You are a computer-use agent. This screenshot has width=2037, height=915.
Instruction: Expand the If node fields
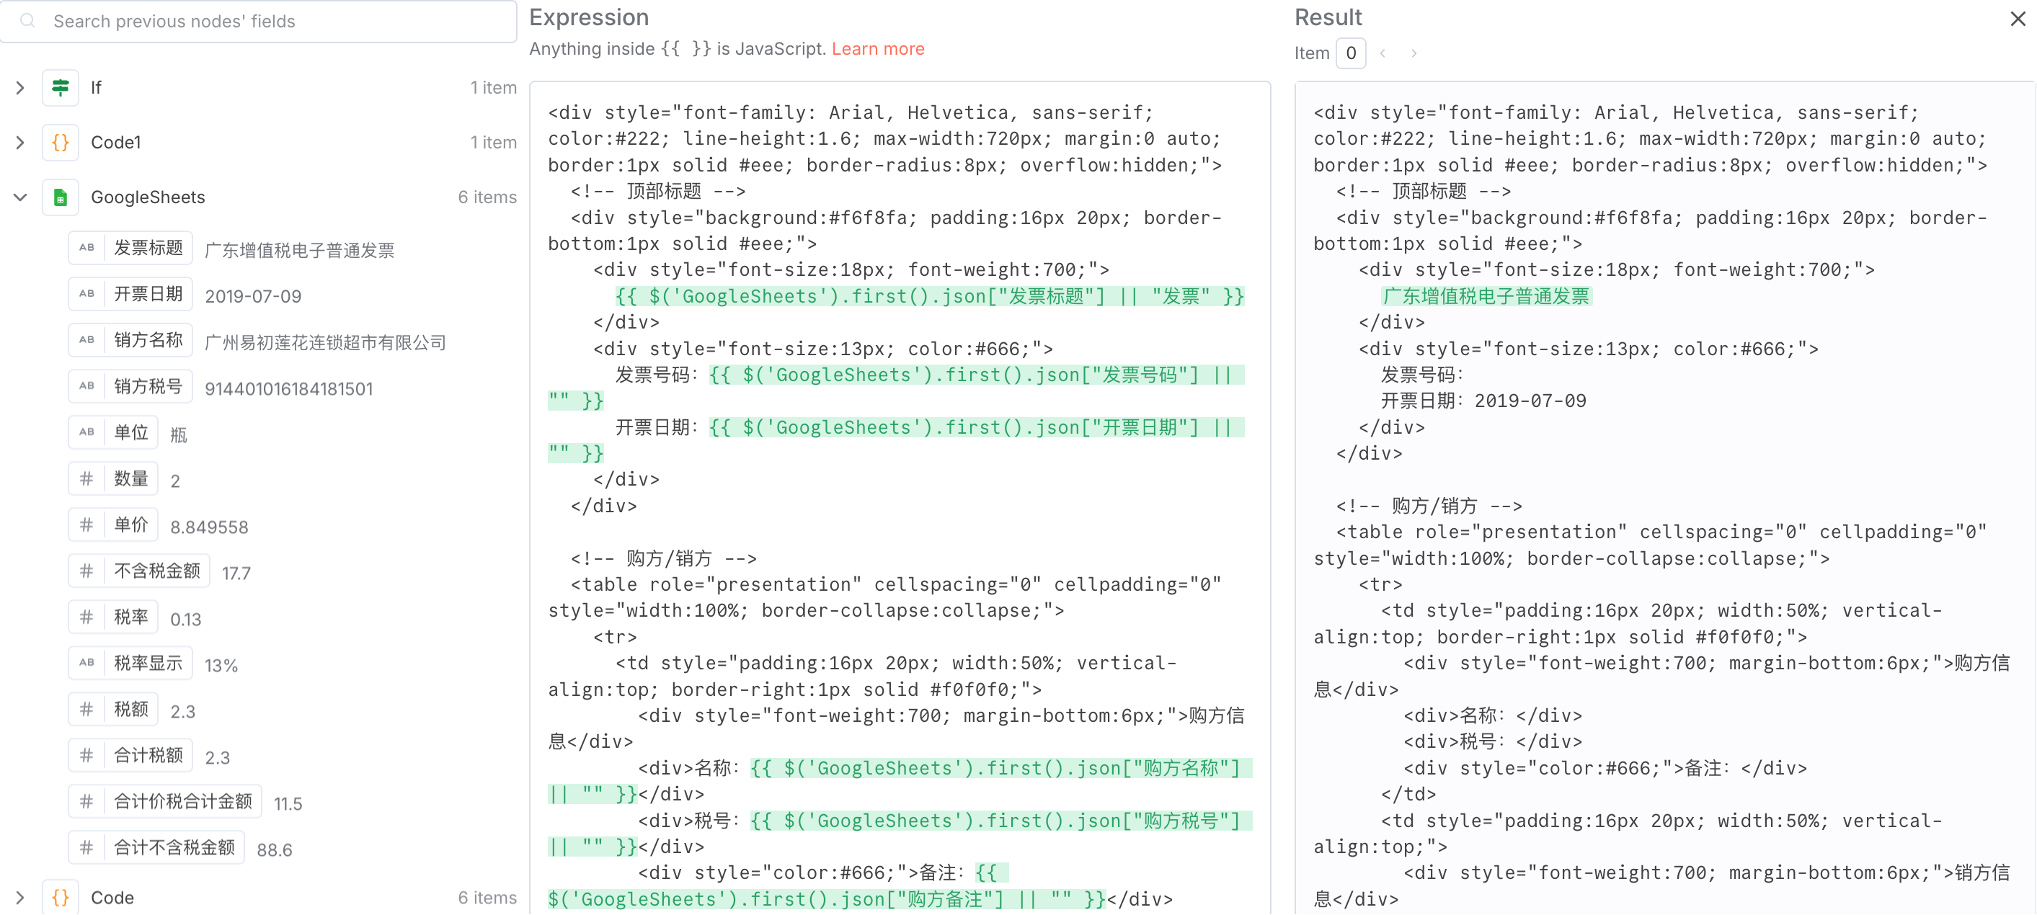click(x=19, y=87)
